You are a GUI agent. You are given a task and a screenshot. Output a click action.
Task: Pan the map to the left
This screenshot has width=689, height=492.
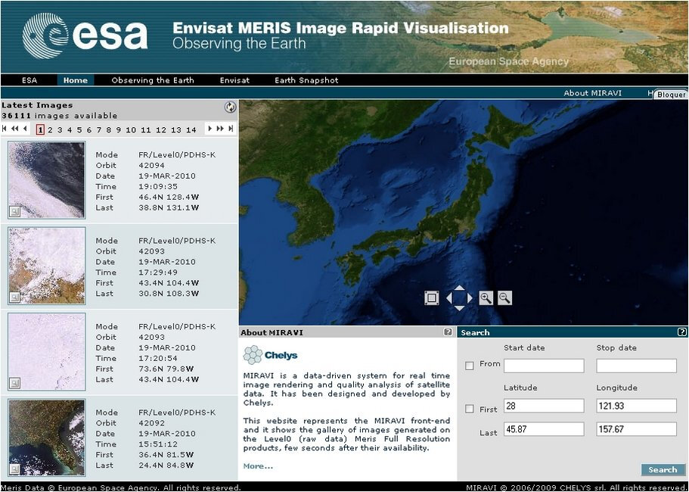[x=449, y=298]
